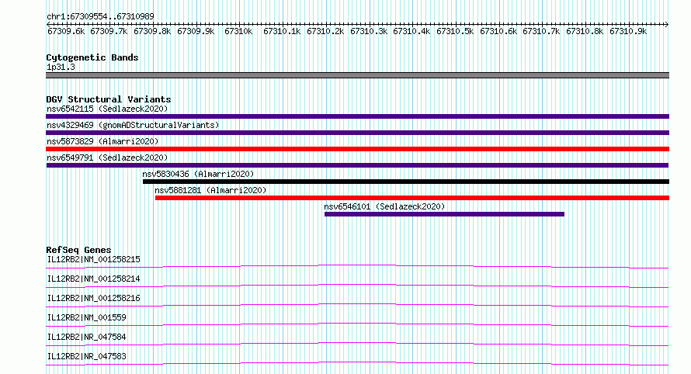Select the magenta intron line of NM_001258214

(x=357, y=286)
